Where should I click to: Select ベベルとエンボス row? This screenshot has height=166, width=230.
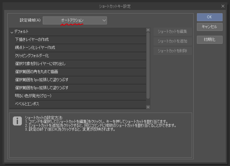click(x=80, y=104)
